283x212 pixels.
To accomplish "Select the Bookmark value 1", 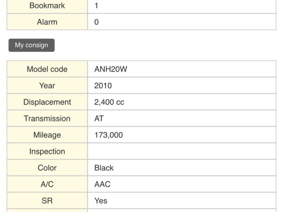I will 97,6.
